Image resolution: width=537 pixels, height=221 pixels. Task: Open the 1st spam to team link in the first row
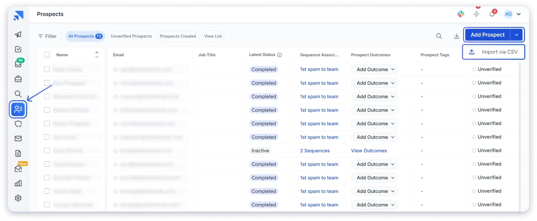tap(319, 69)
